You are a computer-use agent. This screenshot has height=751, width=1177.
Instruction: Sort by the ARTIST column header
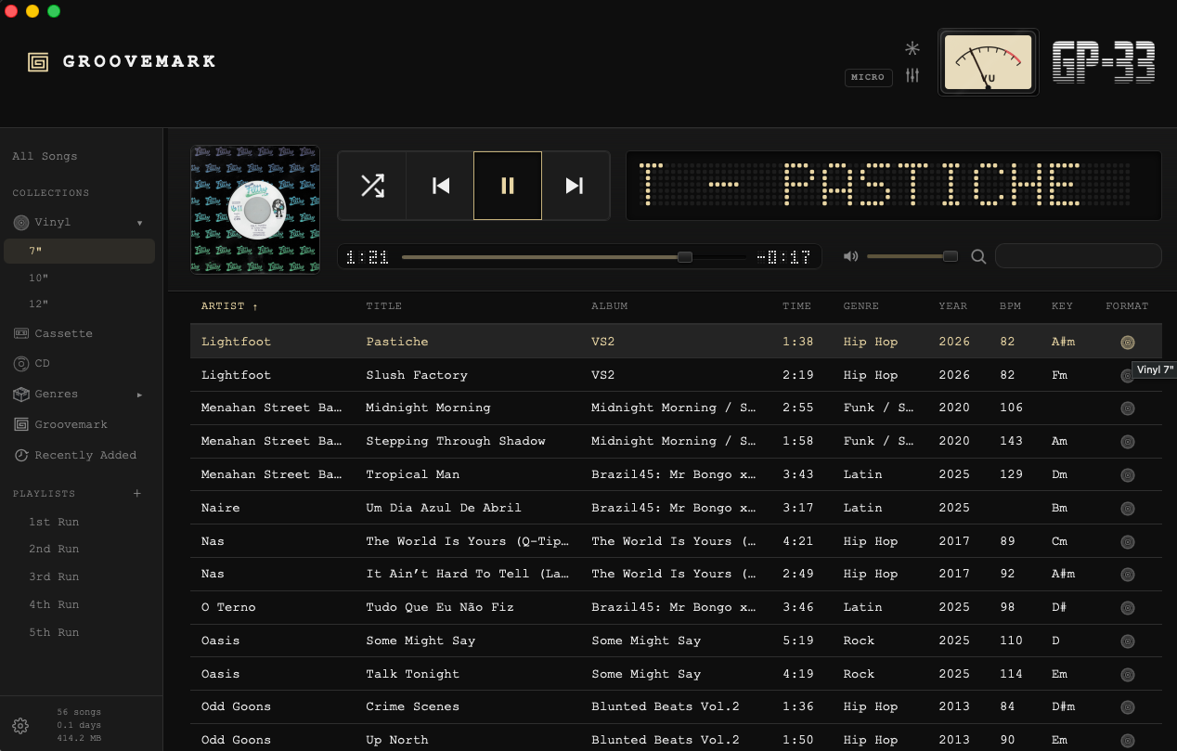tap(229, 306)
